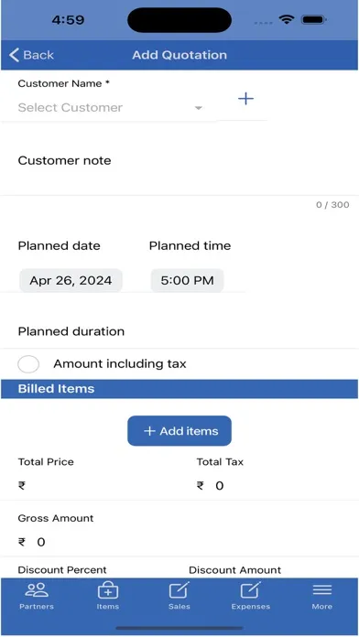Tap the Partners people icon
The width and height of the screenshot is (359, 637).
(x=37, y=590)
